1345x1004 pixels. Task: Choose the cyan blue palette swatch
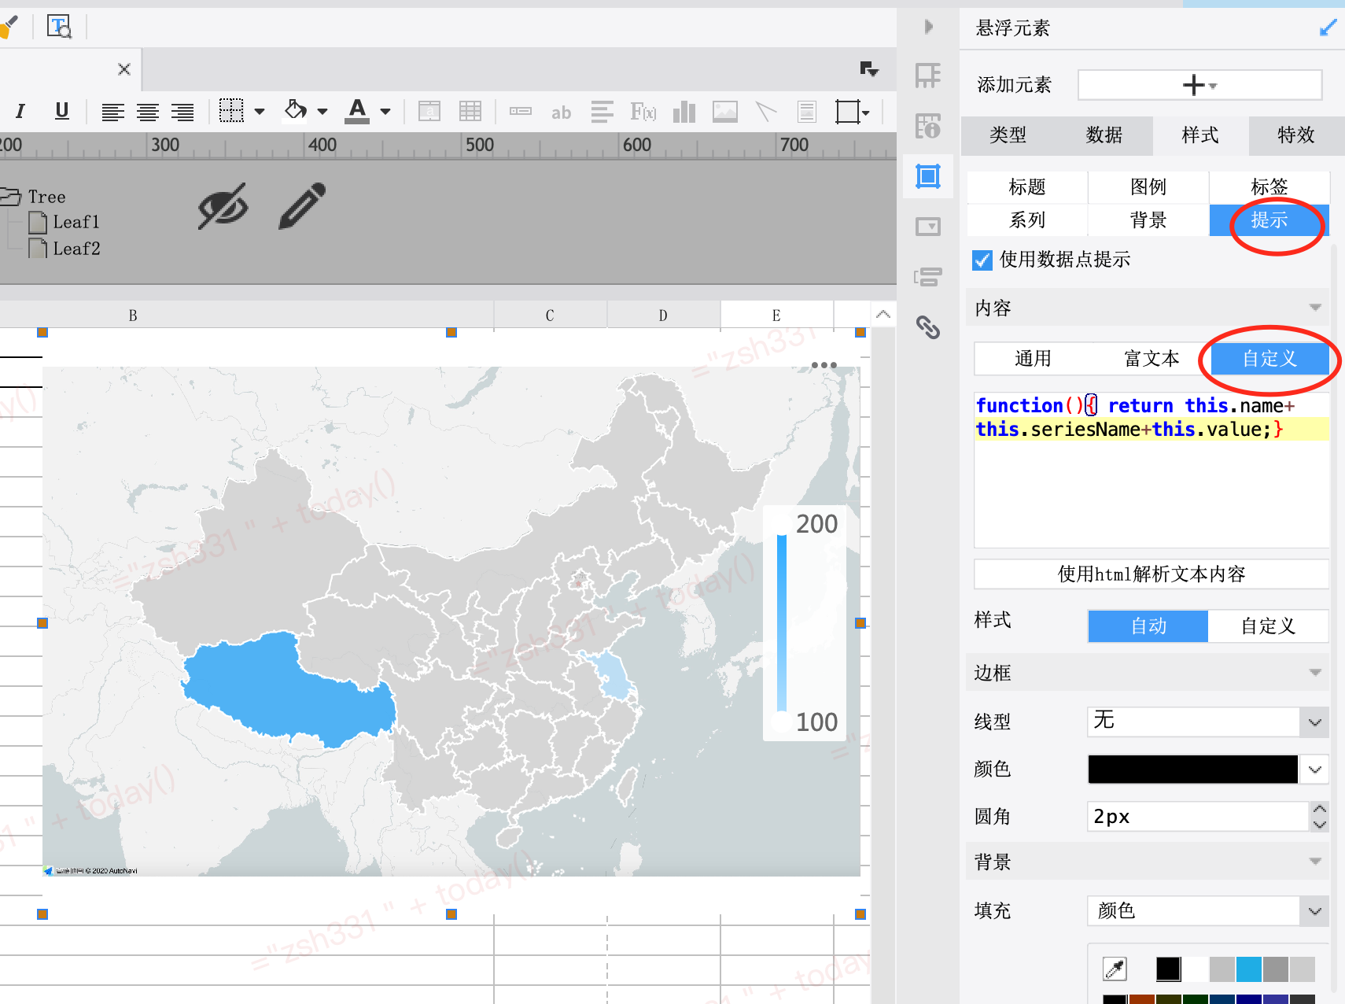coord(1248,969)
